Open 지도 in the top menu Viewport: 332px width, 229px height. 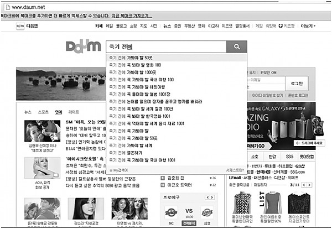[143, 26]
